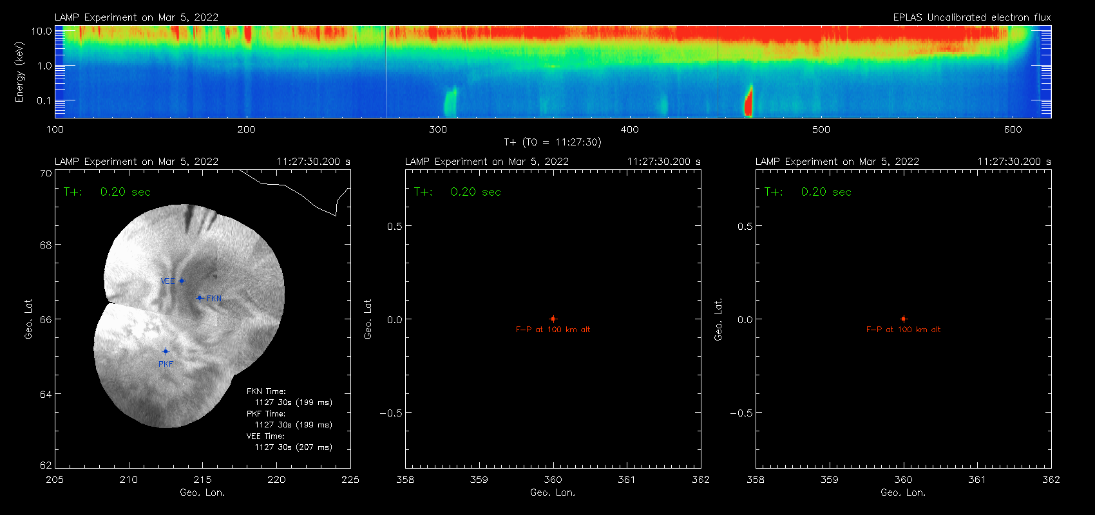
Task: Click the 'FKN Time:' label
Action: pos(266,391)
